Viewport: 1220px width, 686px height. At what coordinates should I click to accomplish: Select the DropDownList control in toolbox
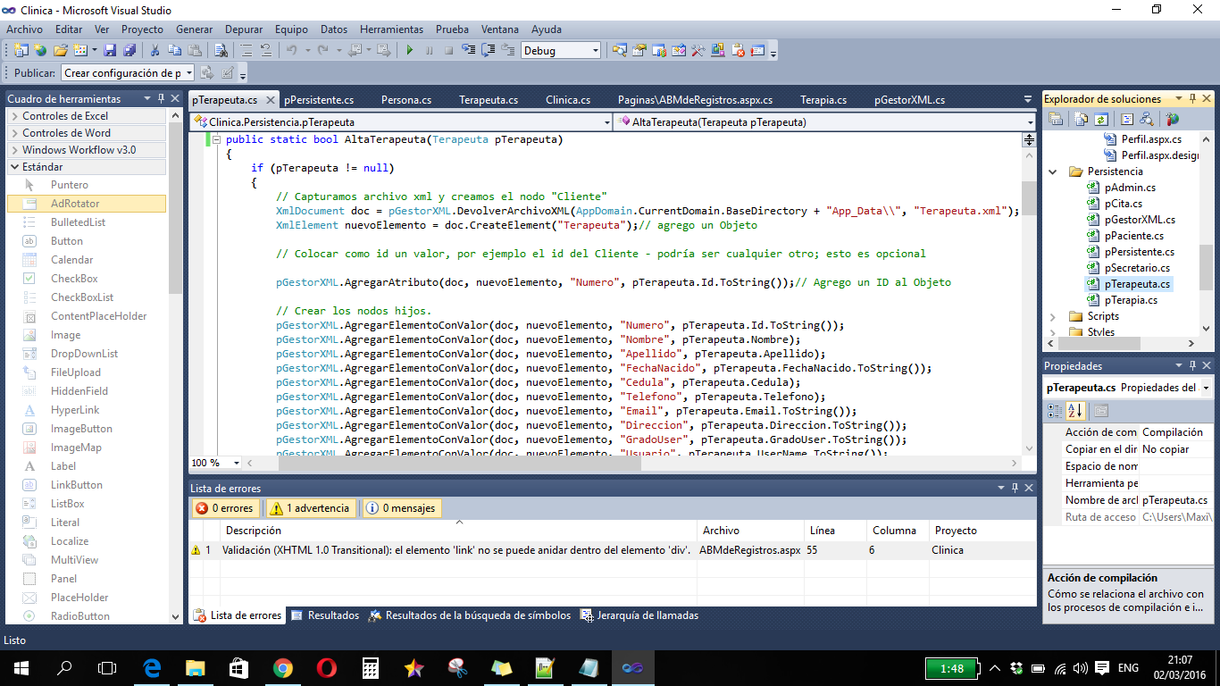[84, 354]
